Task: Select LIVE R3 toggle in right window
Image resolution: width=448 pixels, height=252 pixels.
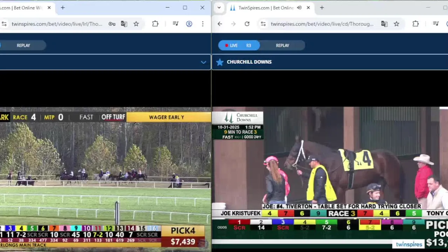Action: pyautogui.click(x=239, y=45)
